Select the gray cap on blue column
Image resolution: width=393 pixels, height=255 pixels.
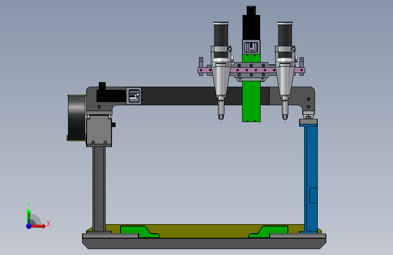coord(308,123)
